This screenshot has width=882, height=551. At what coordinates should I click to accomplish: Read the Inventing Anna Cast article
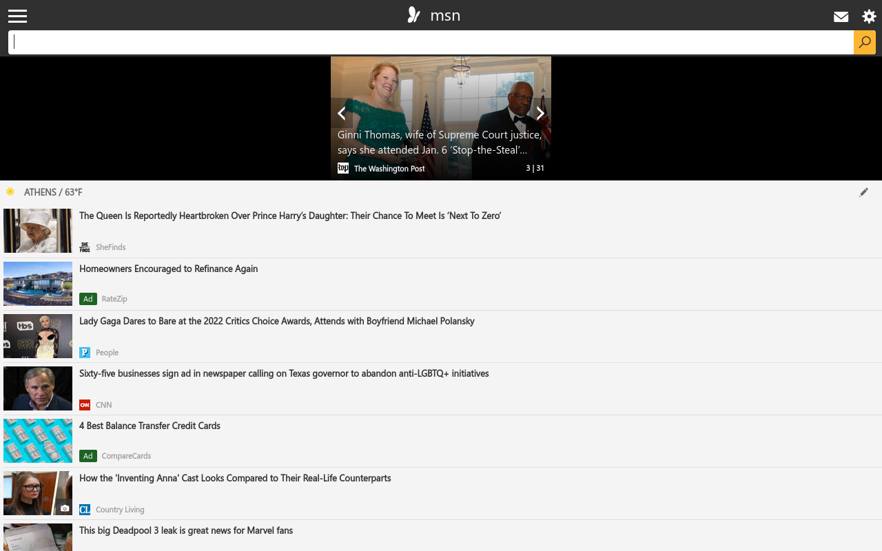[x=235, y=478]
